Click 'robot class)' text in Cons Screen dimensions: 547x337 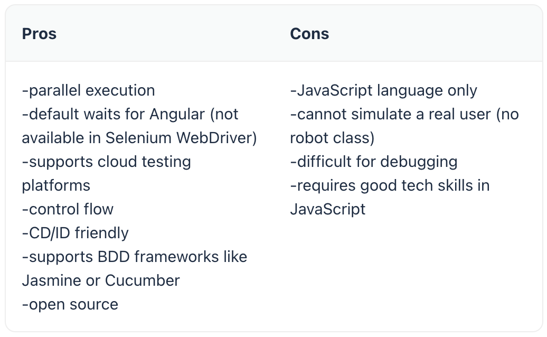332,138
